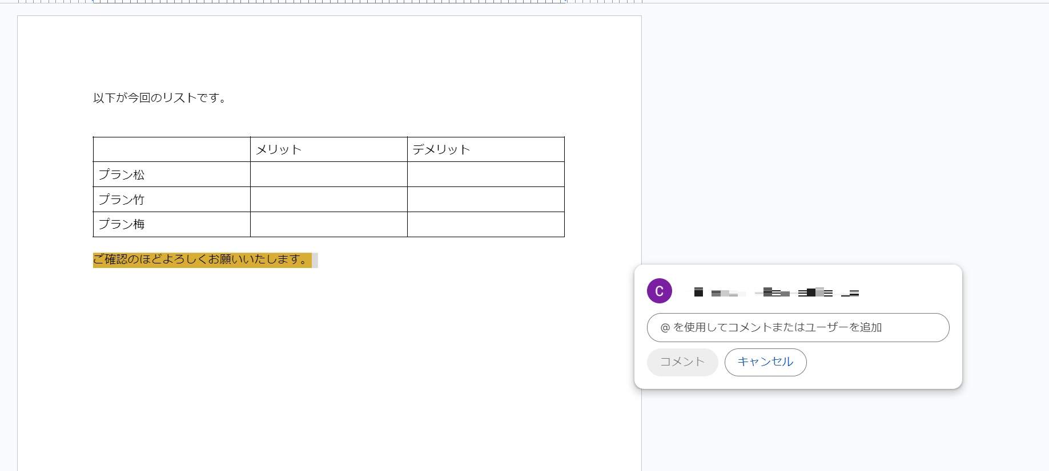Place cursor in プラン松 デメリット cell

click(485, 174)
